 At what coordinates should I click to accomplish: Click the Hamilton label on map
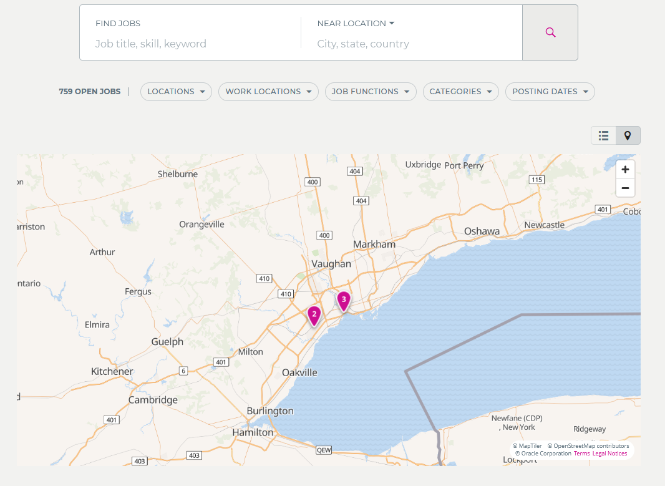coord(253,432)
